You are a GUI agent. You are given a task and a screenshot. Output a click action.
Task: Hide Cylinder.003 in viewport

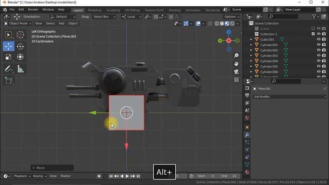point(319,55)
